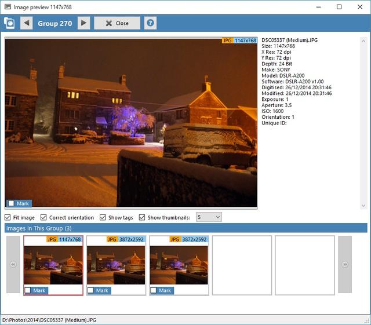Open the thumbnail count dropdown

209,217
